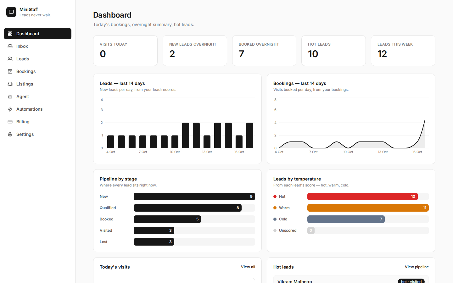Select the gray-blue Cold temperature bar
This screenshot has height=283, width=453.
point(346,219)
